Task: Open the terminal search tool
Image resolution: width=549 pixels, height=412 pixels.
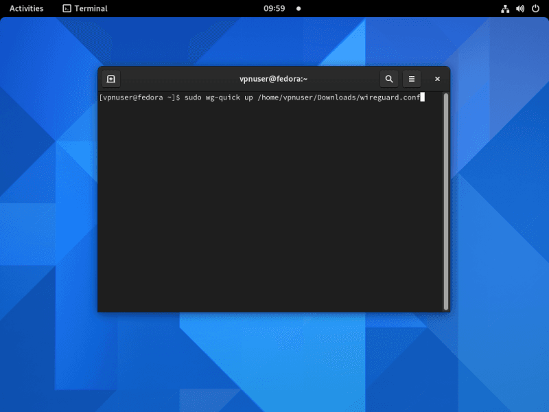Action: click(x=389, y=79)
